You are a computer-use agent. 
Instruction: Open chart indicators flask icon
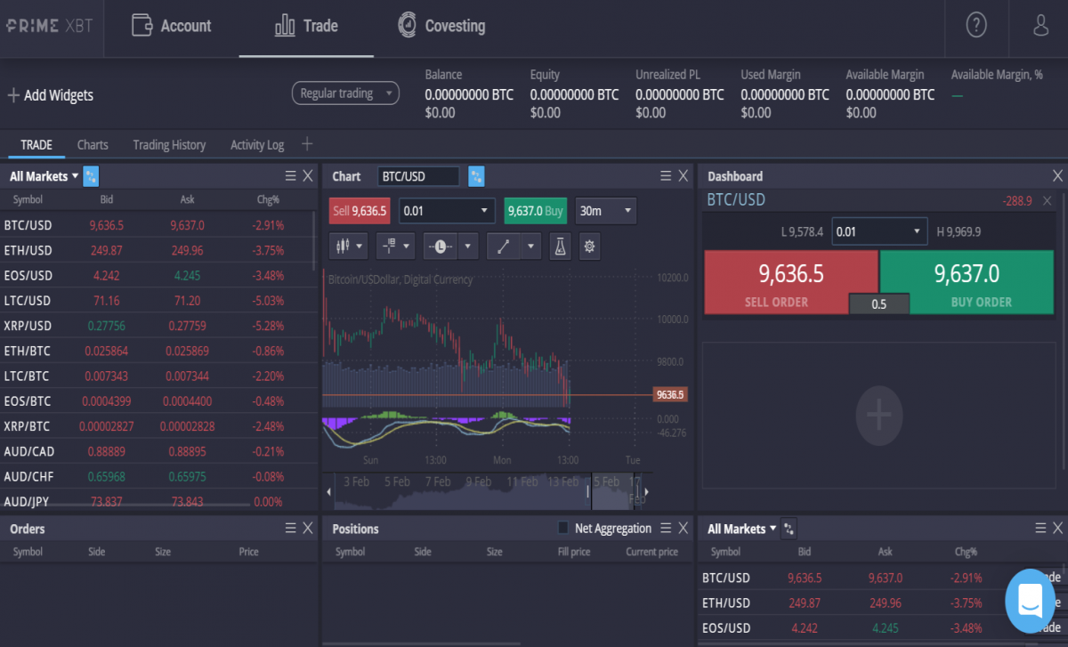(x=560, y=246)
